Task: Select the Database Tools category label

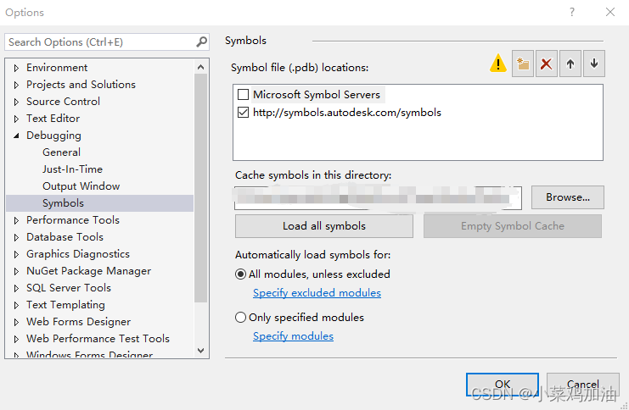Action: [x=65, y=237]
